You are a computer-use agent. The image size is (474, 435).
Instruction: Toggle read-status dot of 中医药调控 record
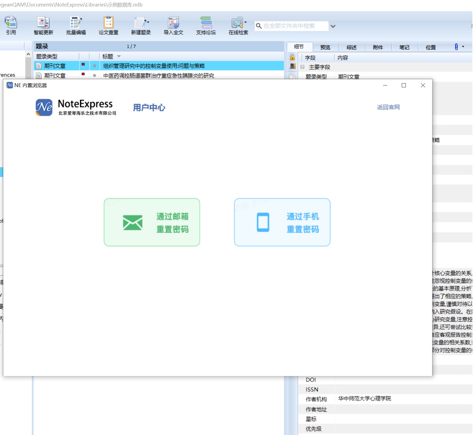click(x=94, y=75)
